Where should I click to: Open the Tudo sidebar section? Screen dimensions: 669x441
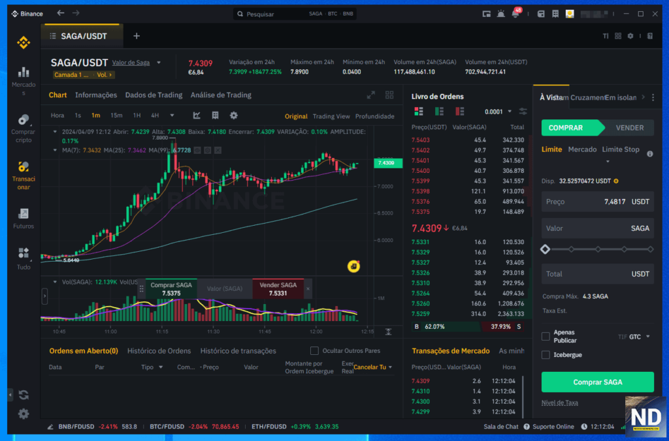pos(24,258)
